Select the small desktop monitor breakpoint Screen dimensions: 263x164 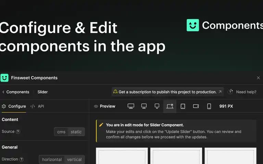pyautogui.click(x=157, y=106)
